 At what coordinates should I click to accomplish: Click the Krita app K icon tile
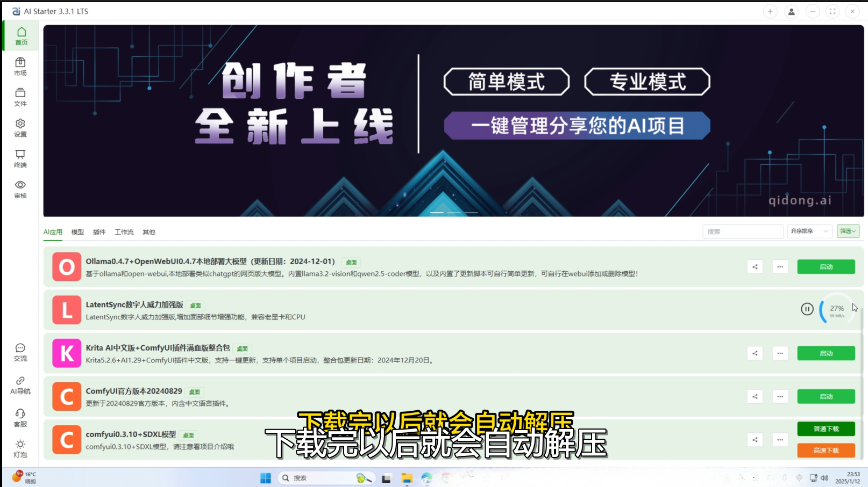click(67, 353)
